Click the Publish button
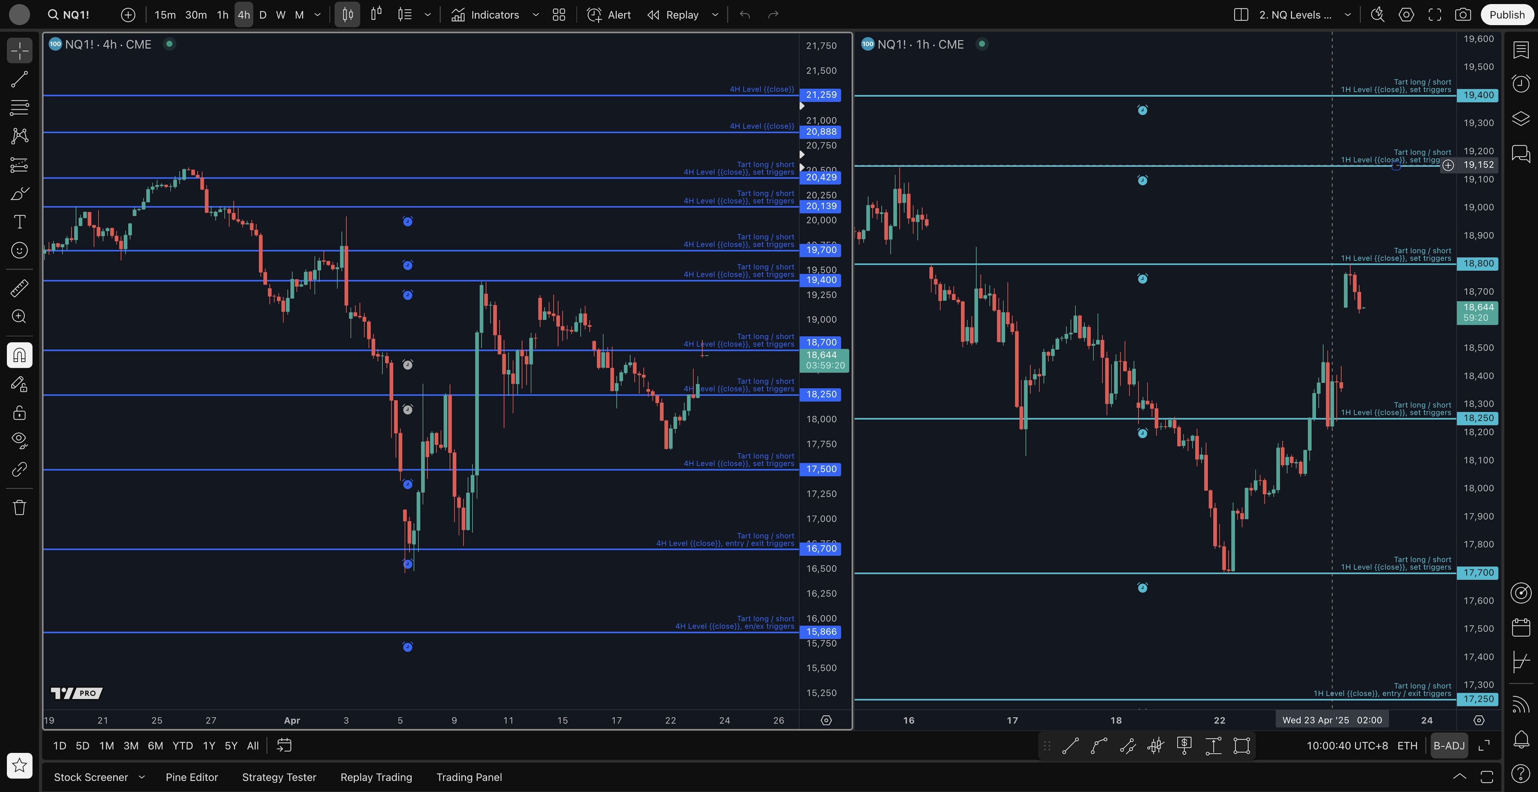This screenshot has width=1538, height=792. [x=1506, y=15]
